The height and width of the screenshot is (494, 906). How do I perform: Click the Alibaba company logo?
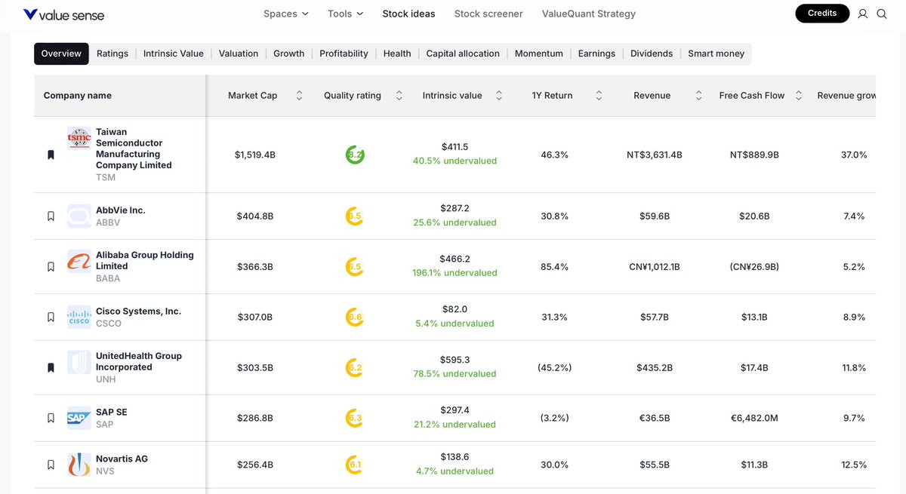tap(79, 262)
